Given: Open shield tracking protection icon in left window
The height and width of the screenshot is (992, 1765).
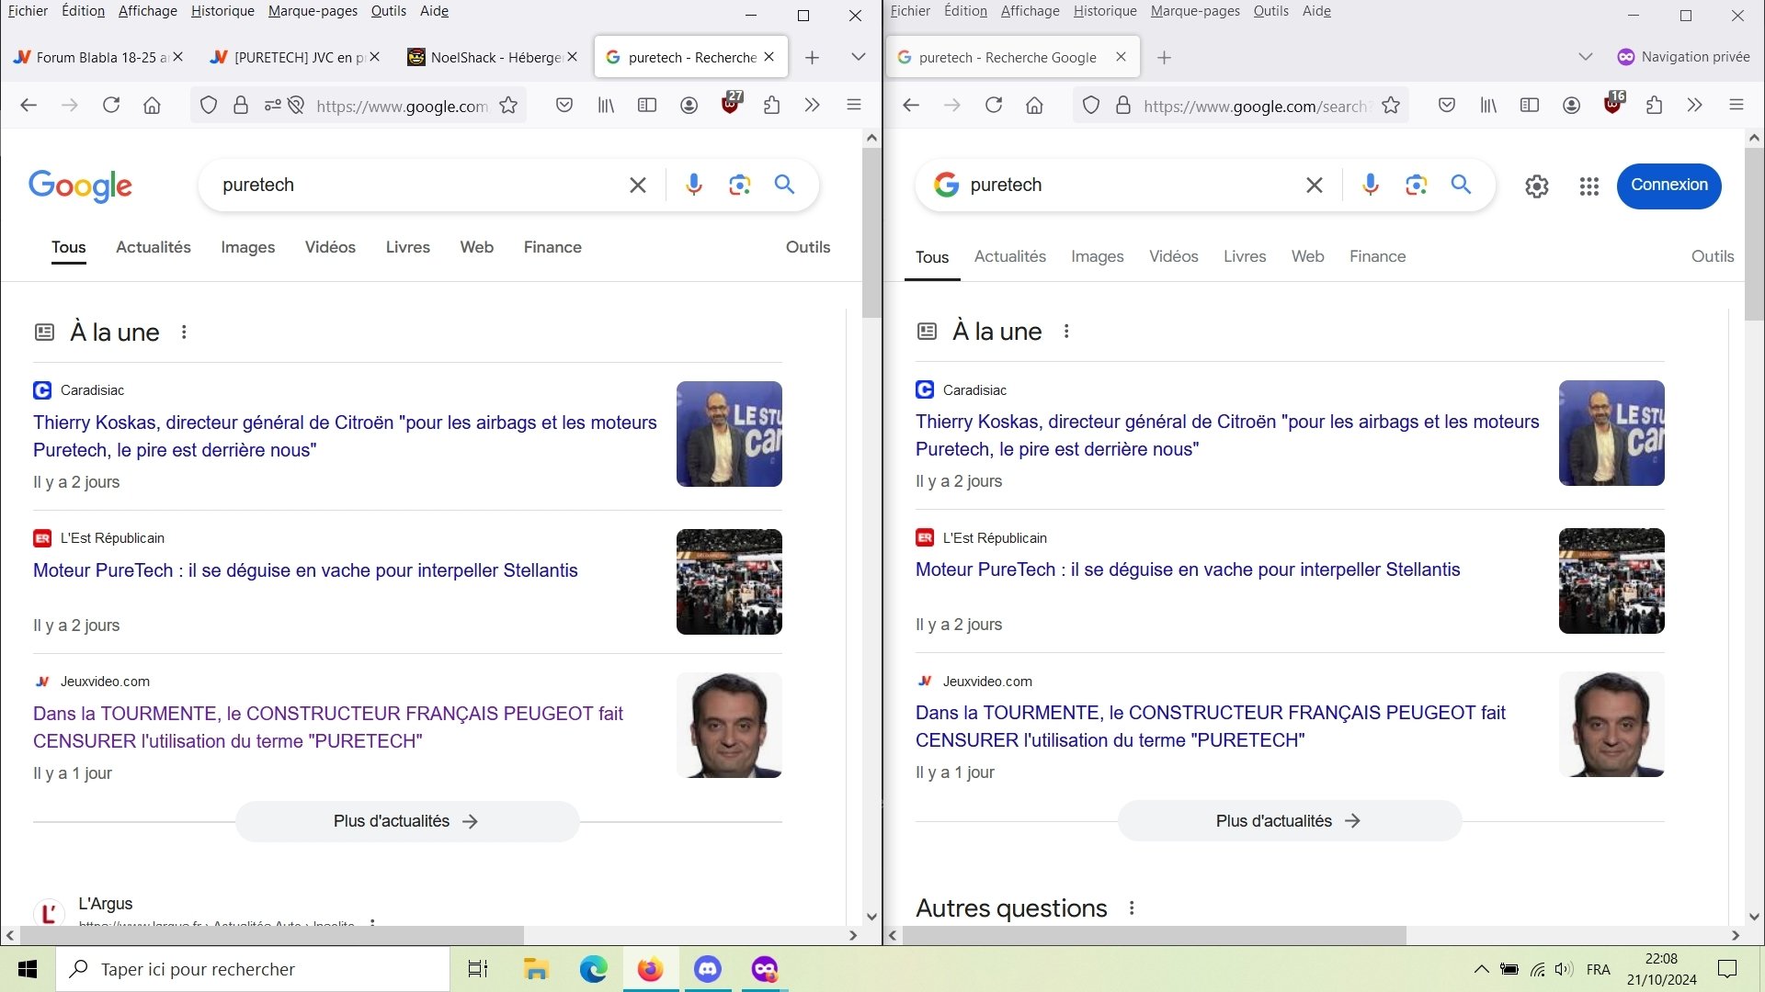Looking at the screenshot, I should coord(209,106).
